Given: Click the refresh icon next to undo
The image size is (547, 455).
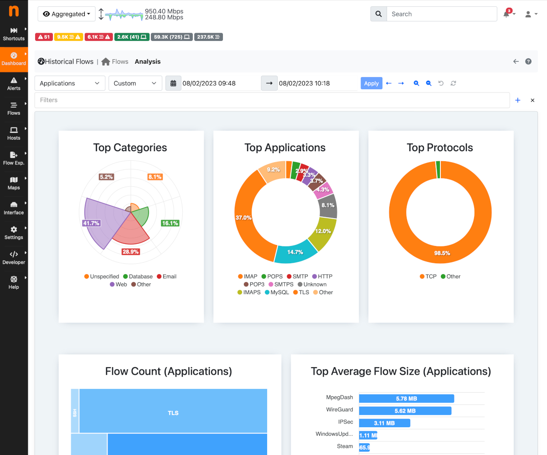Looking at the screenshot, I should coord(452,83).
